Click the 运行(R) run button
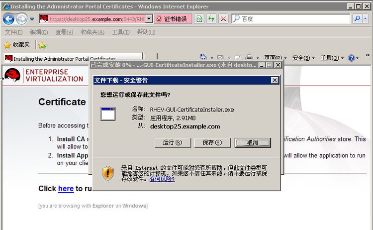 click(173, 142)
